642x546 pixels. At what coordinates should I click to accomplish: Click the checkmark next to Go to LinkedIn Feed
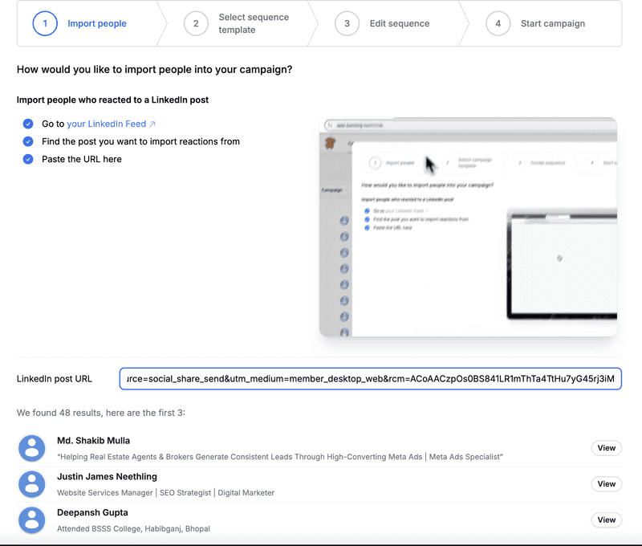[28, 124]
